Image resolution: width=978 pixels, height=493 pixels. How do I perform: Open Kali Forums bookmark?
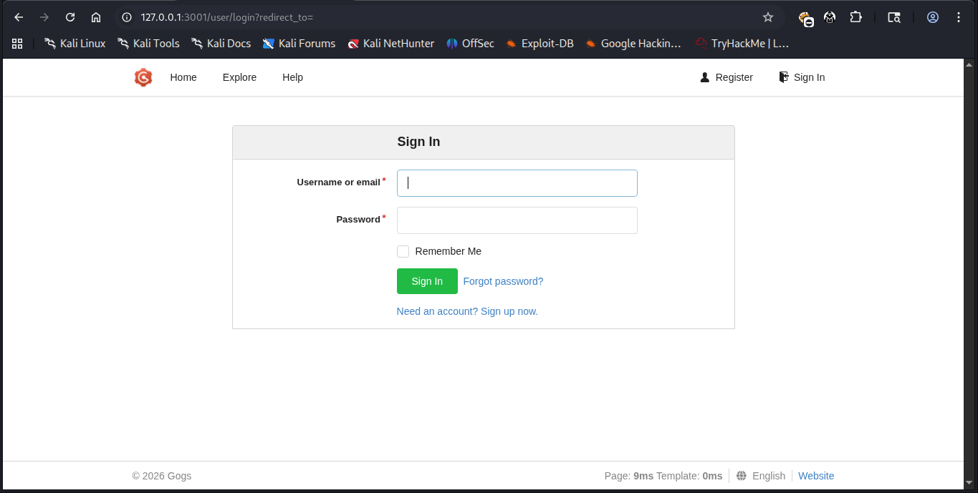(x=299, y=44)
